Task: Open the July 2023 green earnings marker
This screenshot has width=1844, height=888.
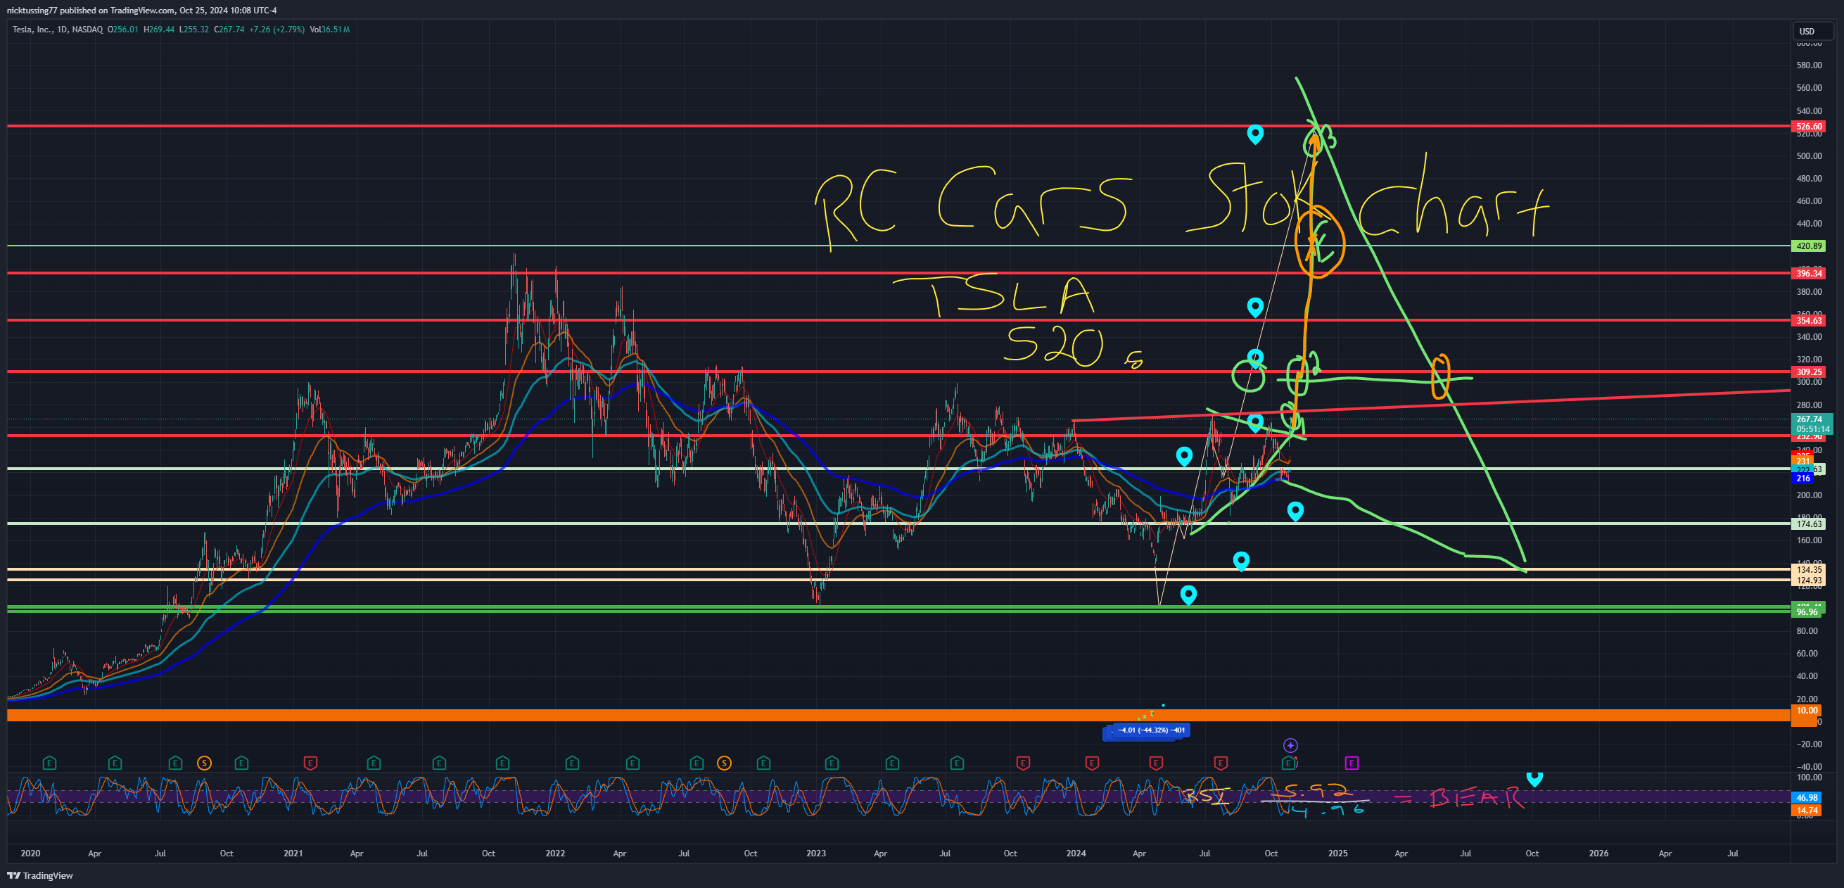Action: point(957,763)
